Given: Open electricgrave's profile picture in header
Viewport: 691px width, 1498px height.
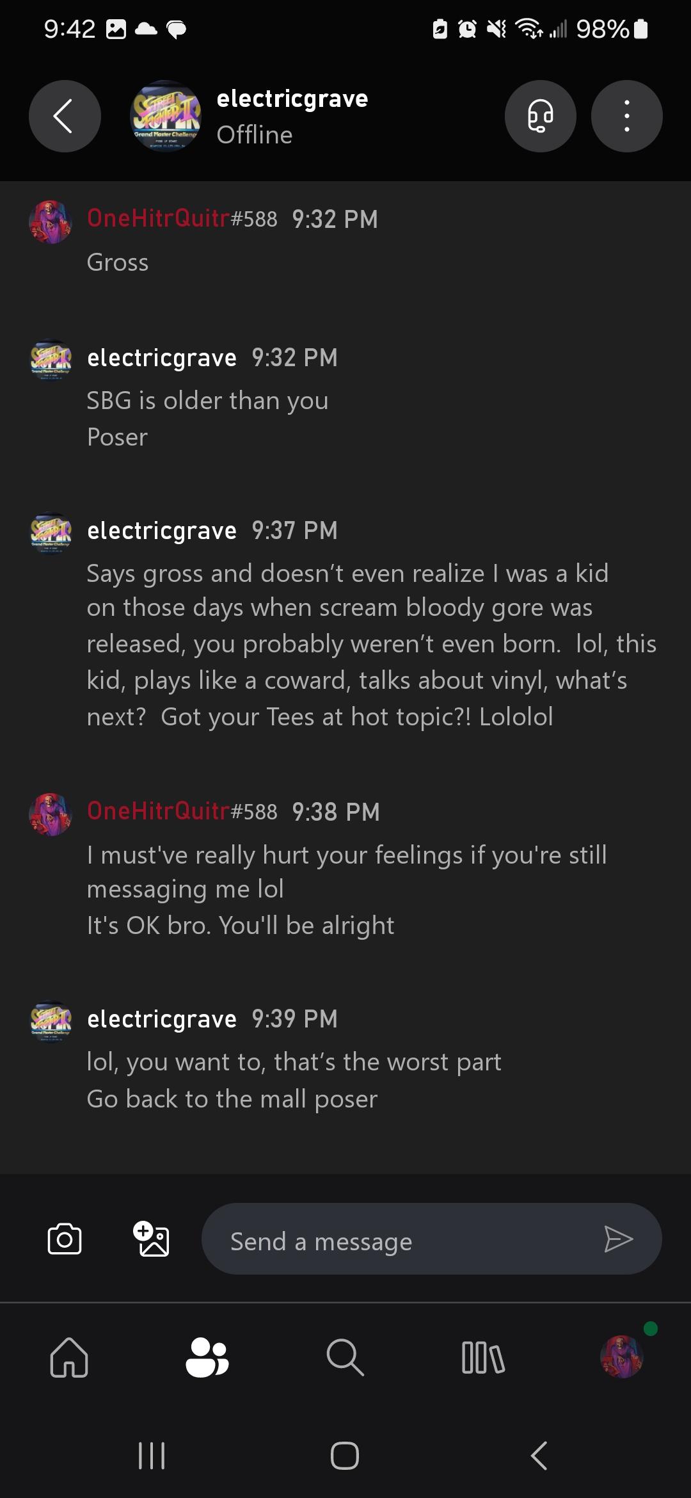Looking at the screenshot, I should point(166,117).
